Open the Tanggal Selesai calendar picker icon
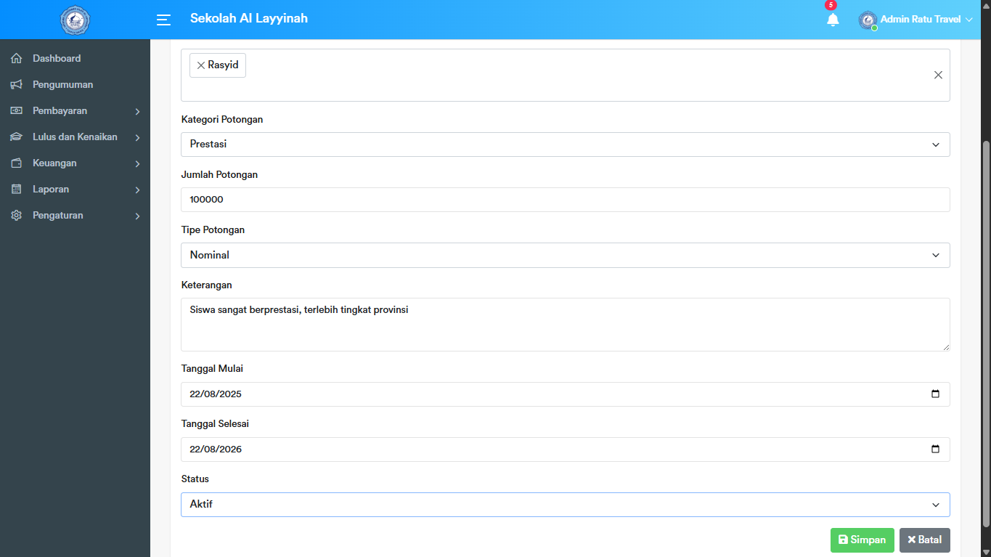The width and height of the screenshot is (991, 557). point(935,449)
